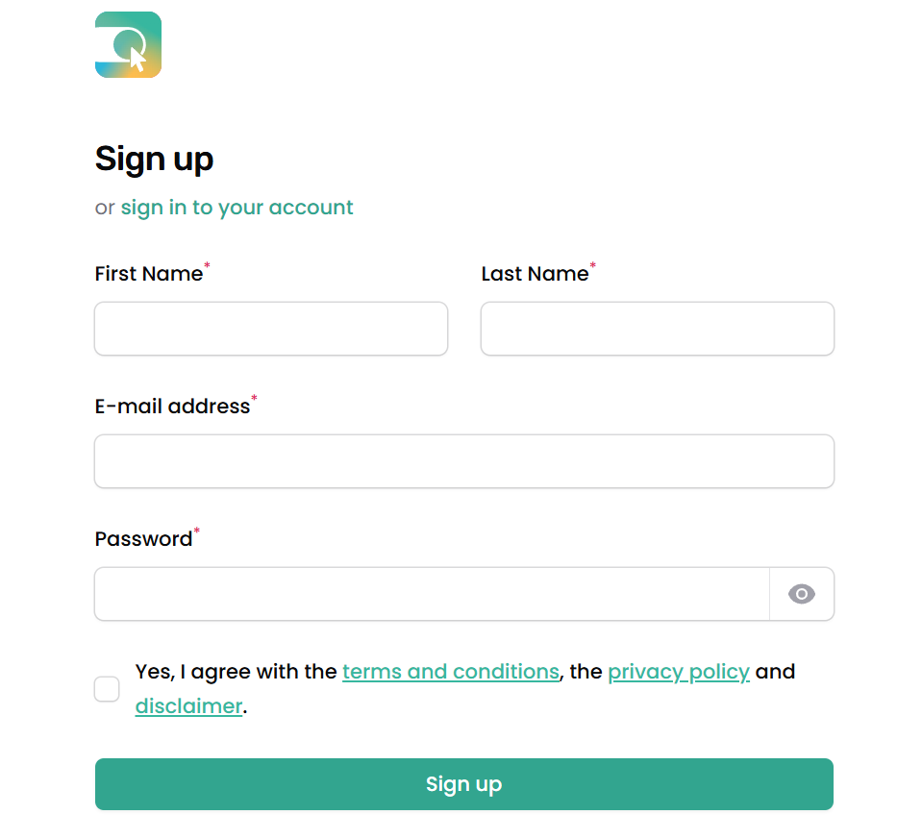This screenshot has width=897, height=839.
Task: Open the sign in to your account link
Action: (237, 208)
